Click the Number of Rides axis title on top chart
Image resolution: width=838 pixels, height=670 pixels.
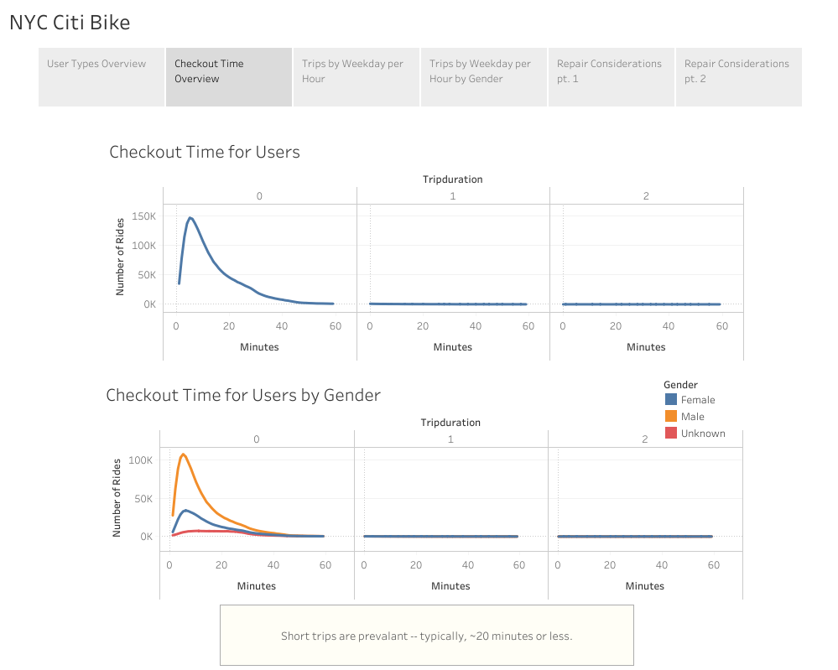pyautogui.click(x=120, y=257)
